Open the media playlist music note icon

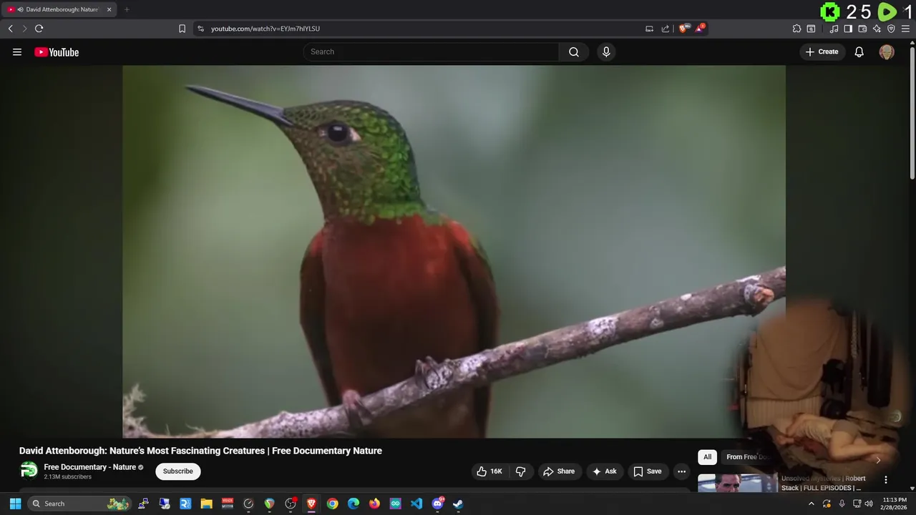834,29
